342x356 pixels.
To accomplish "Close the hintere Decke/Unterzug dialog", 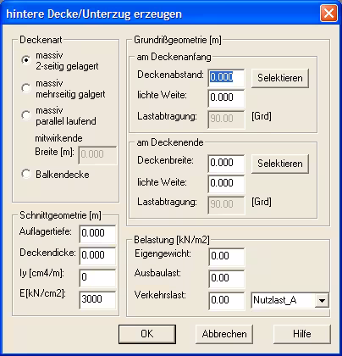I will tap(328, 13).
